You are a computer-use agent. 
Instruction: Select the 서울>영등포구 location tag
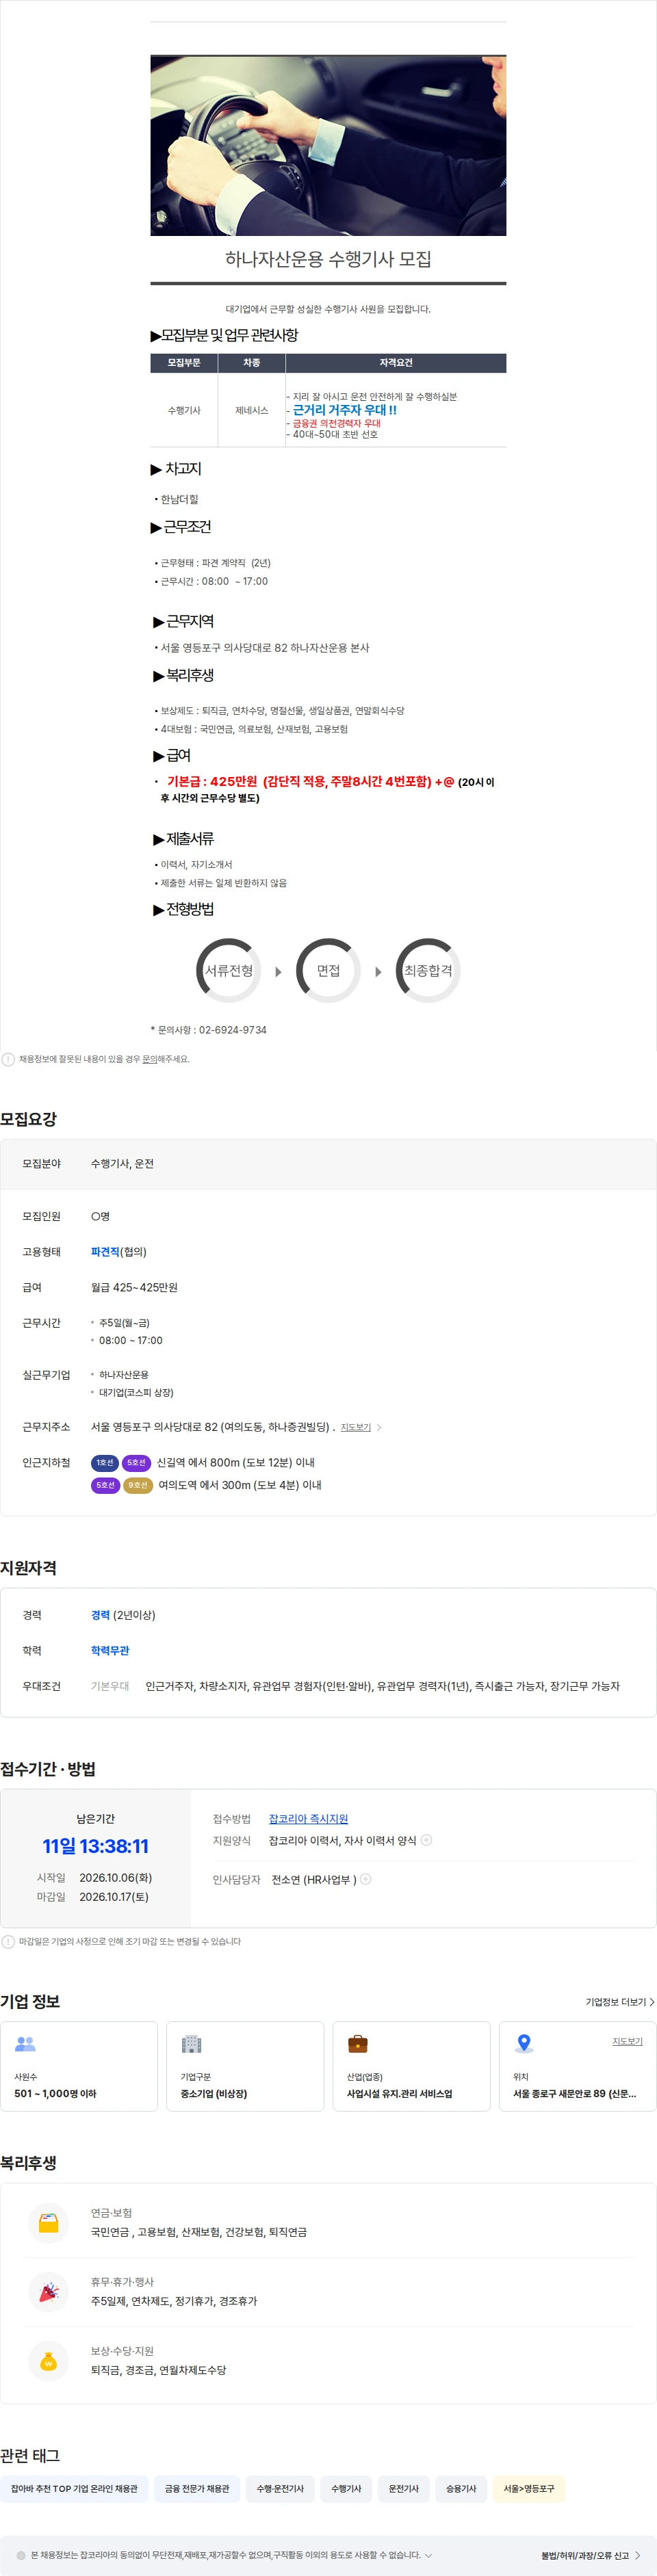[528, 2489]
